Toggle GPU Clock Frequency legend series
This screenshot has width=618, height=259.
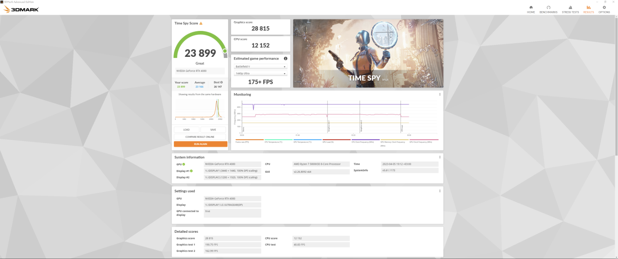coord(424,141)
